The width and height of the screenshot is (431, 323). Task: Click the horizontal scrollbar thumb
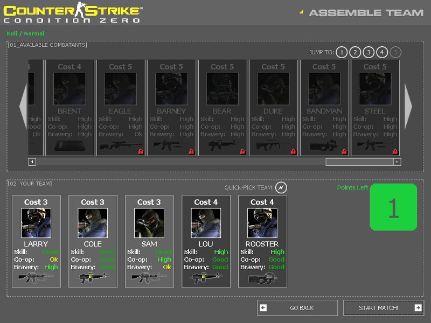pos(359,162)
